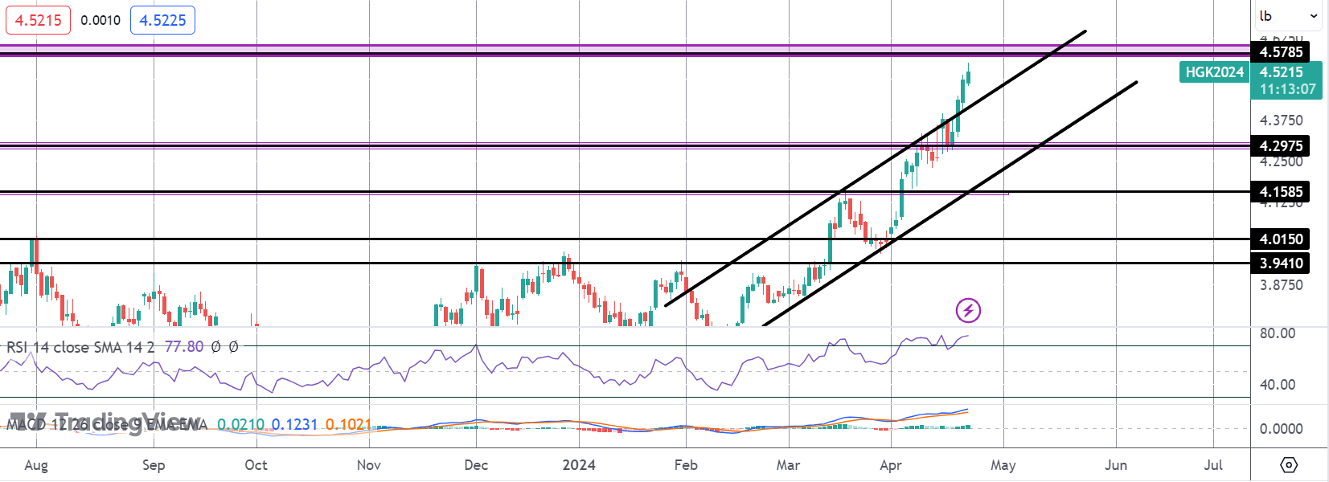Click the 80.00 RSI scale label

pyautogui.click(x=1278, y=333)
